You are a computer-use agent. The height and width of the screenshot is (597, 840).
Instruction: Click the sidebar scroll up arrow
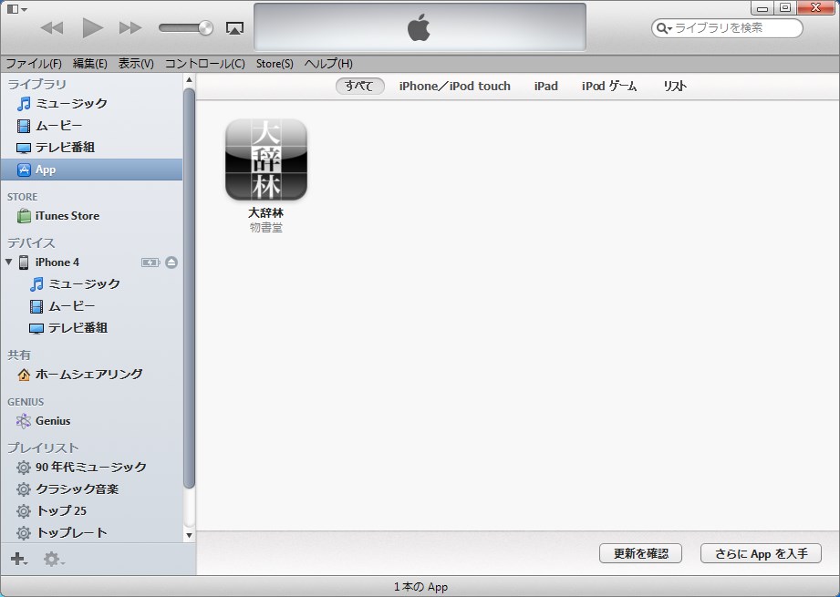coord(189,80)
